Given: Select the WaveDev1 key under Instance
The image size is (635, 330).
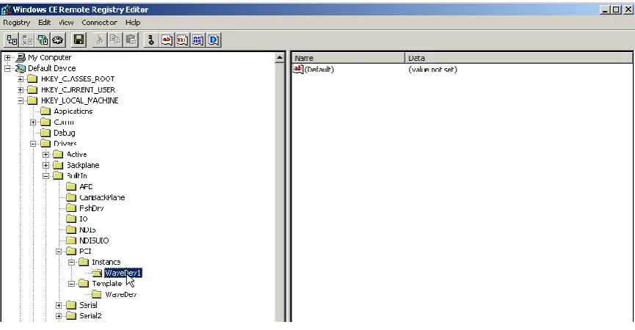Looking at the screenshot, I should 123,273.
